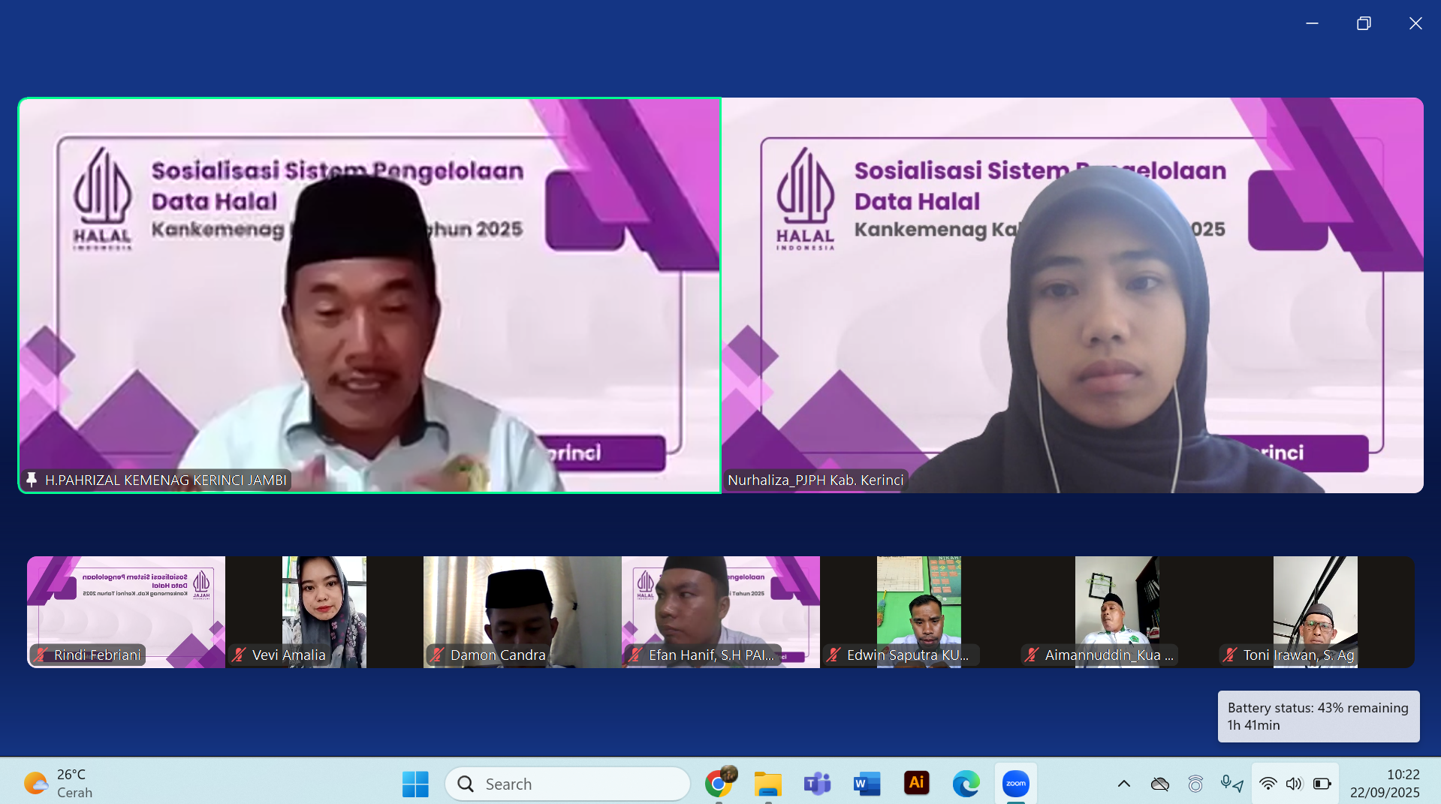Click the battery status icon

click(1322, 784)
